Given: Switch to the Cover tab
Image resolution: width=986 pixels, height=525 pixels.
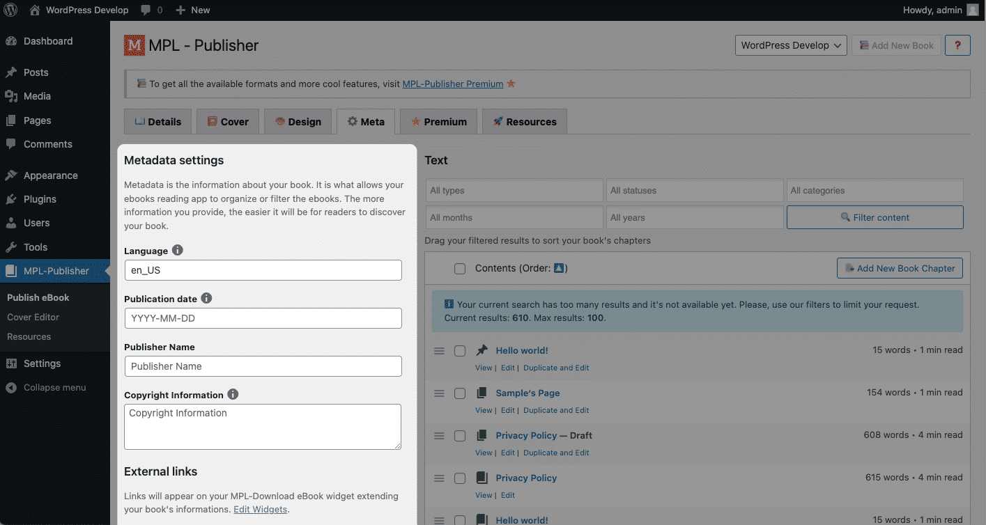Looking at the screenshot, I should pyautogui.click(x=228, y=121).
